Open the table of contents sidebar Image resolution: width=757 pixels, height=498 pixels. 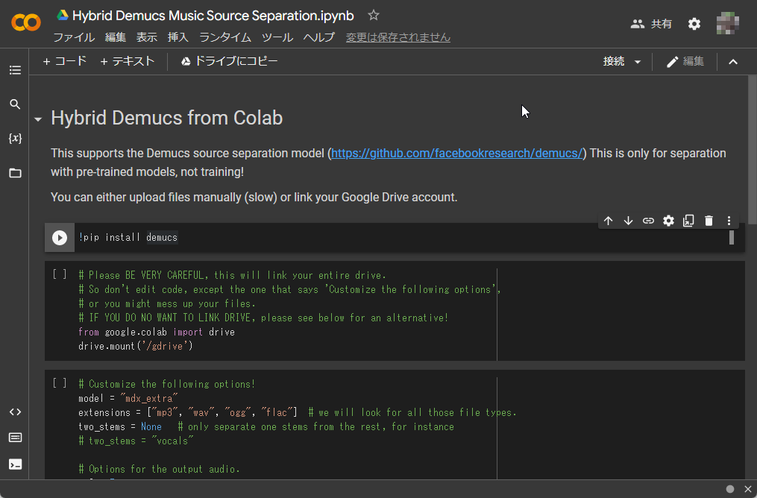[15, 69]
